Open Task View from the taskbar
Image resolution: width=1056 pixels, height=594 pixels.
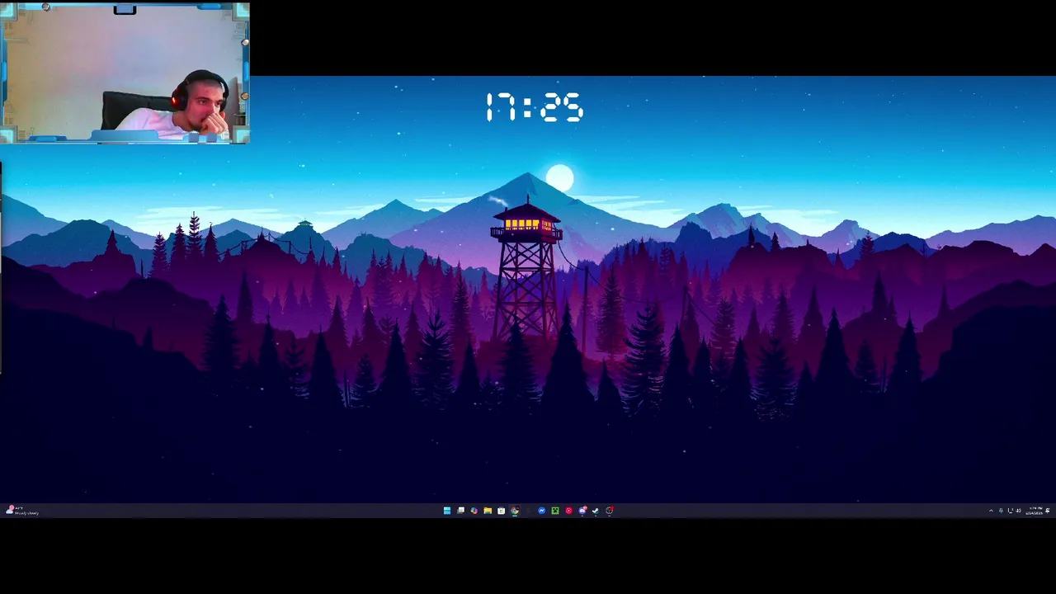click(x=460, y=511)
